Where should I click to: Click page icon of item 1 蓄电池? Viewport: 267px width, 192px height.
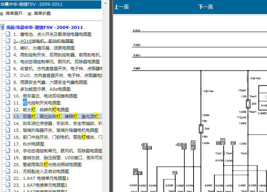[x=8, y=34]
